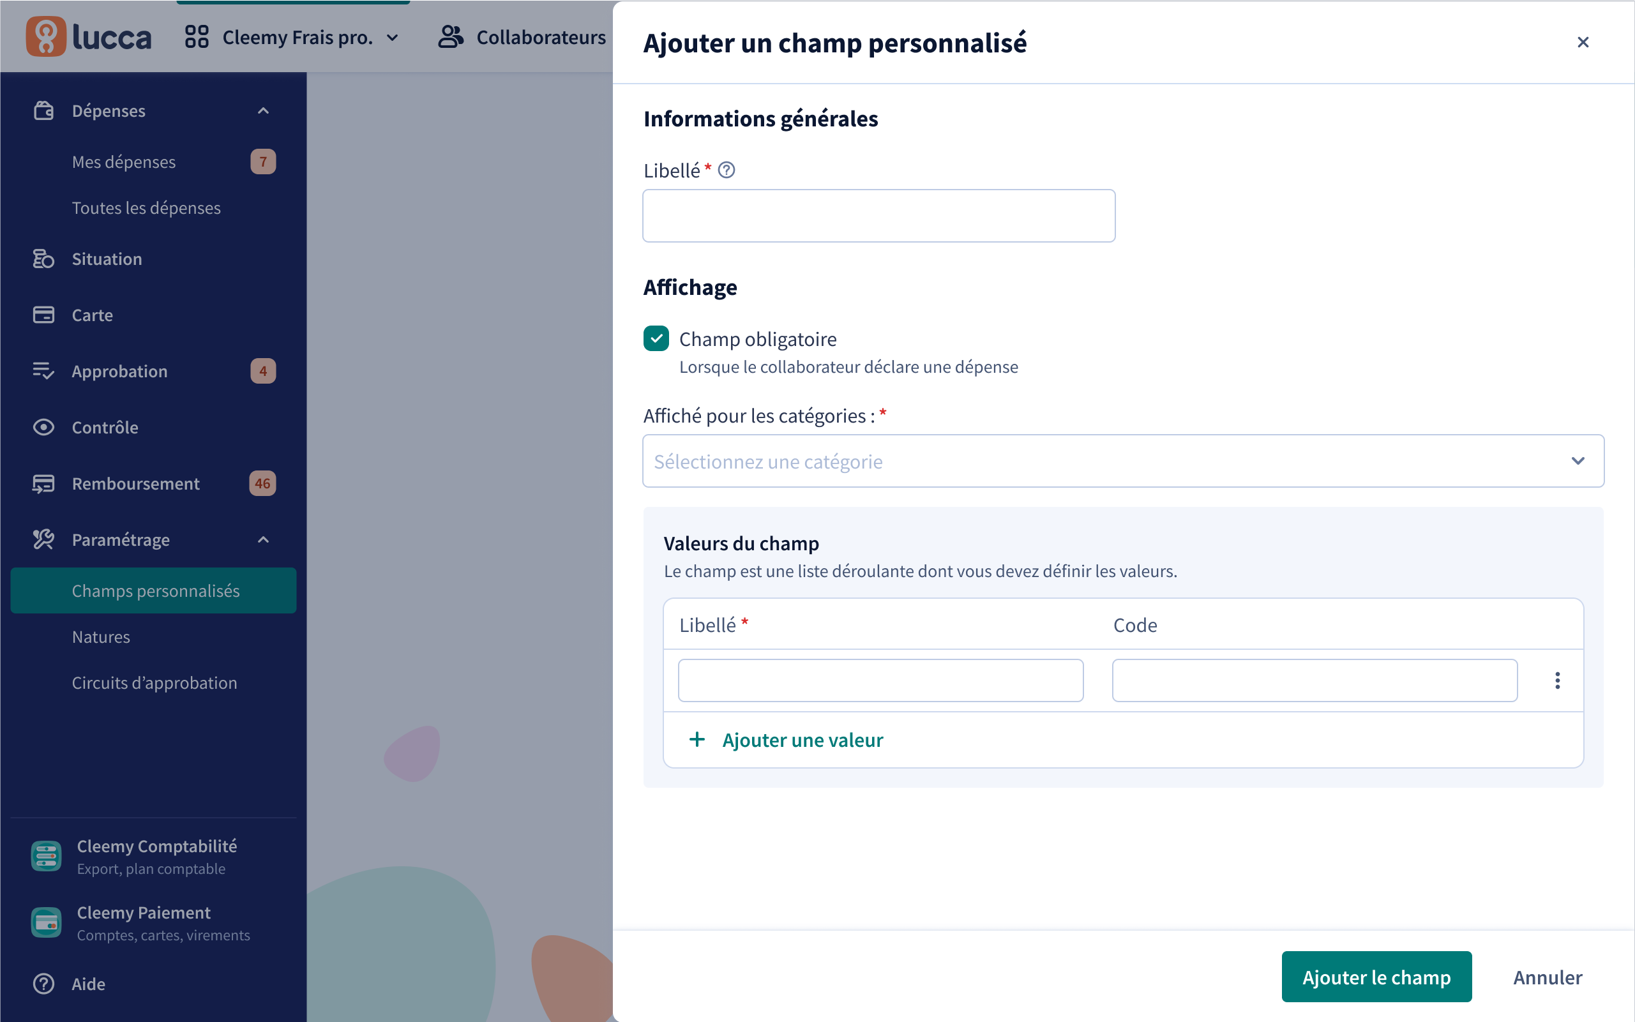Collapse the Paramétrage menu section
The width and height of the screenshot is (1635, 1022).
coord(264,539)
